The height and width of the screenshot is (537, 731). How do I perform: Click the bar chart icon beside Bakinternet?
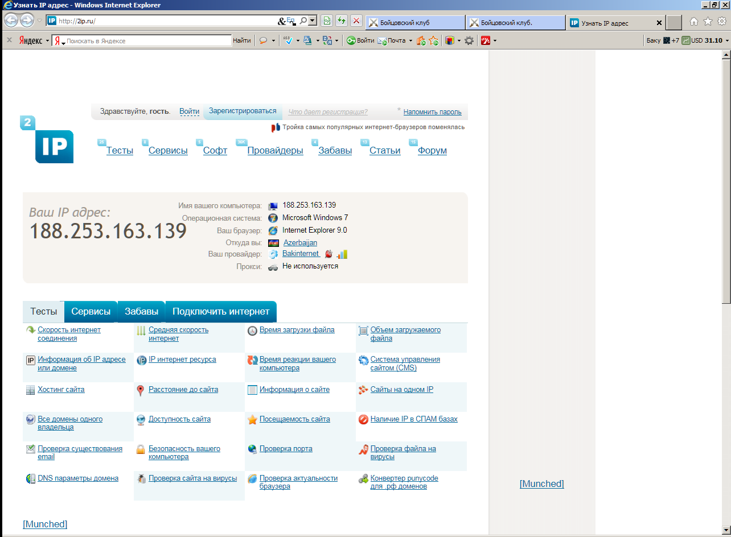(x=342, y=254)
